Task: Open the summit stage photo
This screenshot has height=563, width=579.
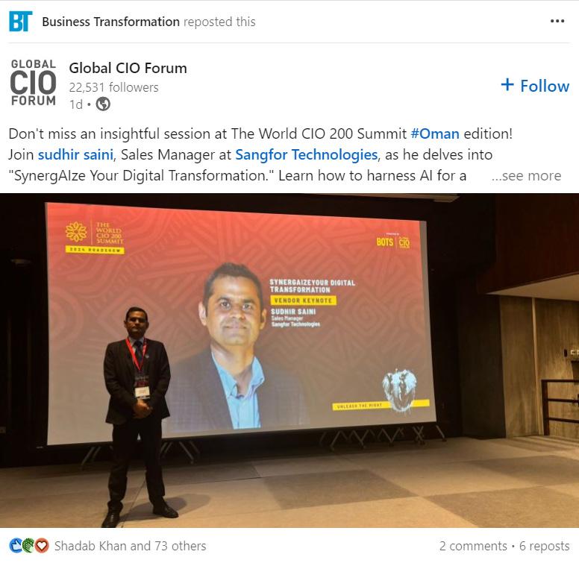Action: [x=289, y=360]
